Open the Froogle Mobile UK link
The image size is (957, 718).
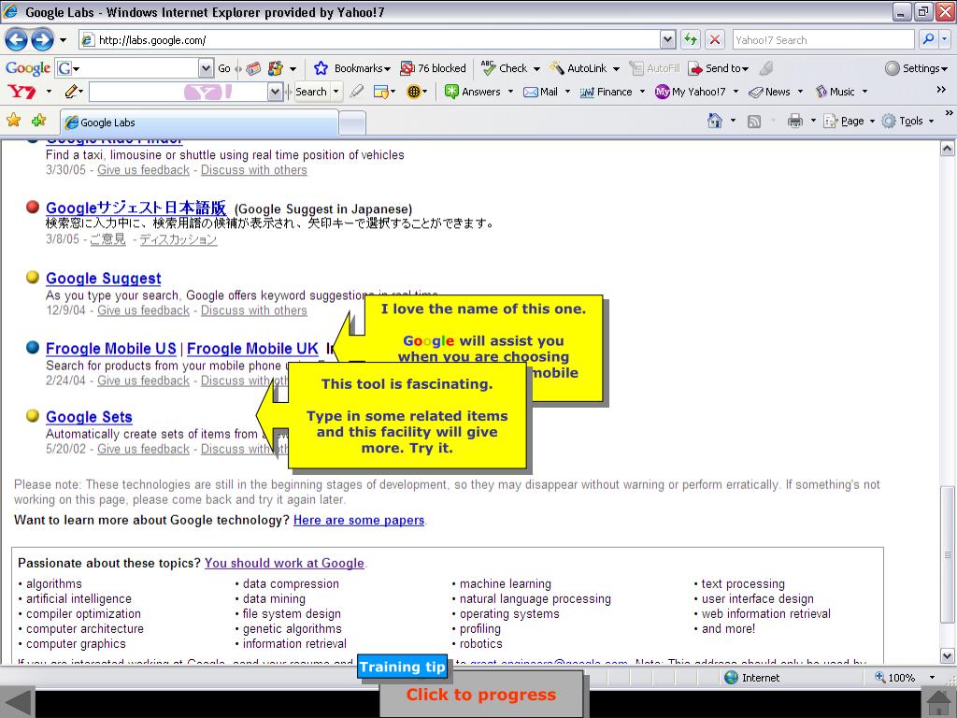(252, 349)
